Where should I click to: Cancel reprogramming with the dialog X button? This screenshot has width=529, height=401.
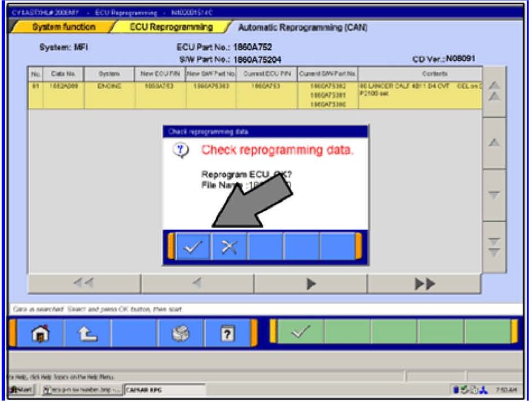point(229,247)
